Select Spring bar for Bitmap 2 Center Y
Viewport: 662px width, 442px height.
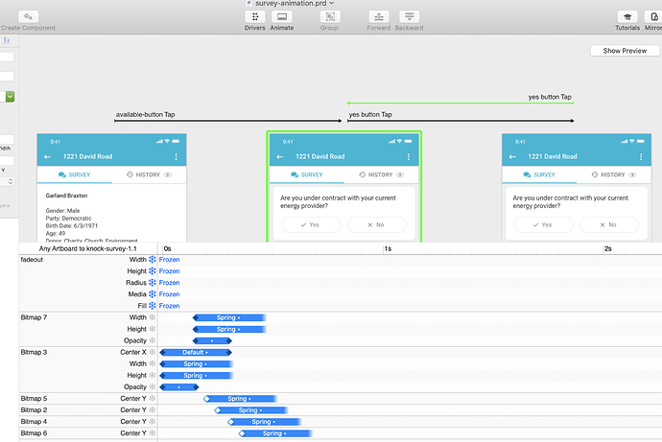pyautogui.click(x=251, y=410)
